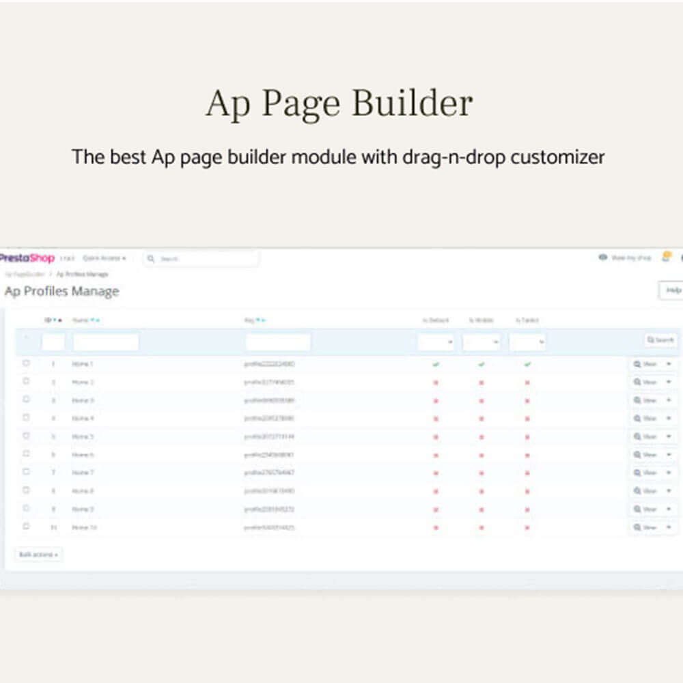Click the View my shop link
This screenshot has width=683, height=683.
625,257
